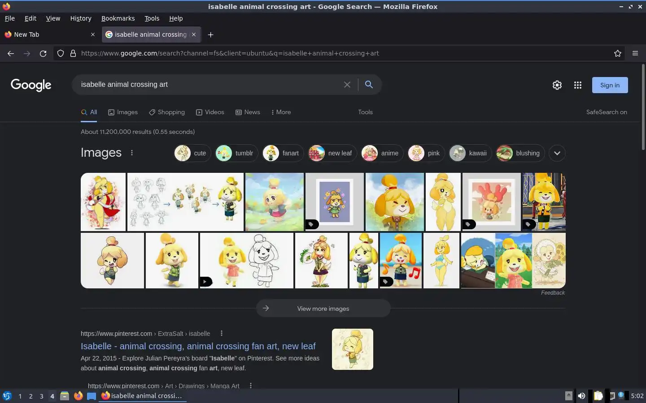Click the volume speaker icon in tray

[x=581, y=396]
